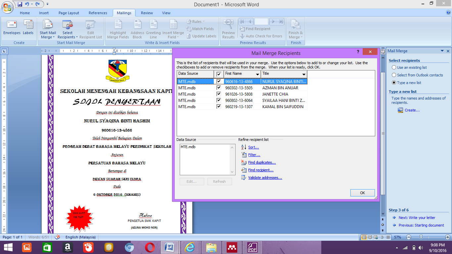Screen dimensions: 452x254
Task: Choose Type a new list option
Action: coord(394,83)
